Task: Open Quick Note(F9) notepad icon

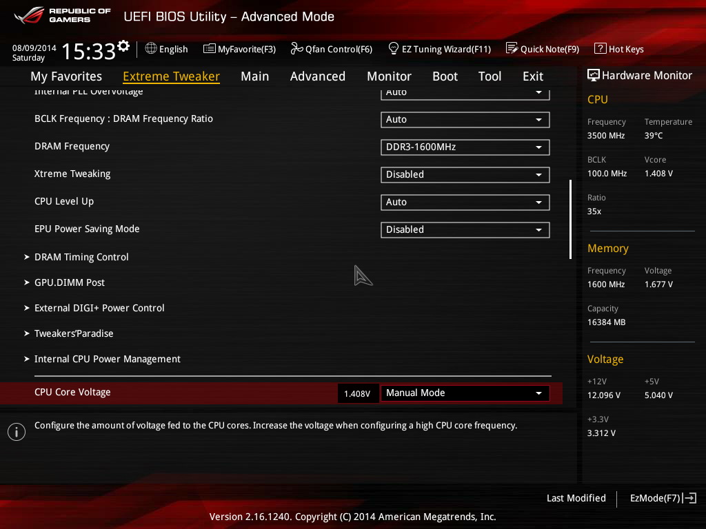Action: (x=512, y=49)
